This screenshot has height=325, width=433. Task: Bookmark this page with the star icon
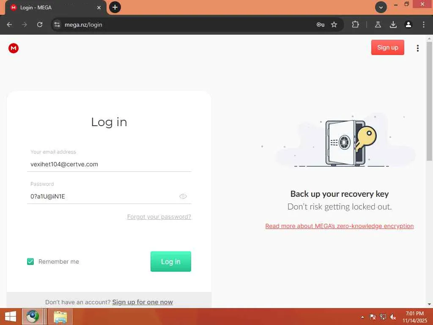tap(334, 25)
